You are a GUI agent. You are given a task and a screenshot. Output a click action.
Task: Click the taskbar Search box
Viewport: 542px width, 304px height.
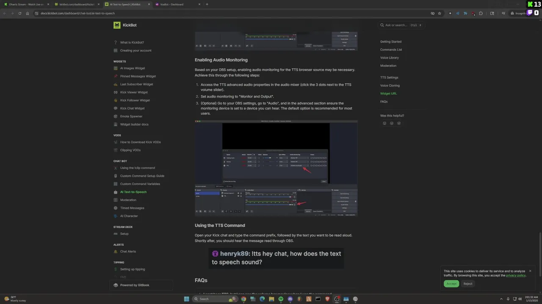pos(215,299)
